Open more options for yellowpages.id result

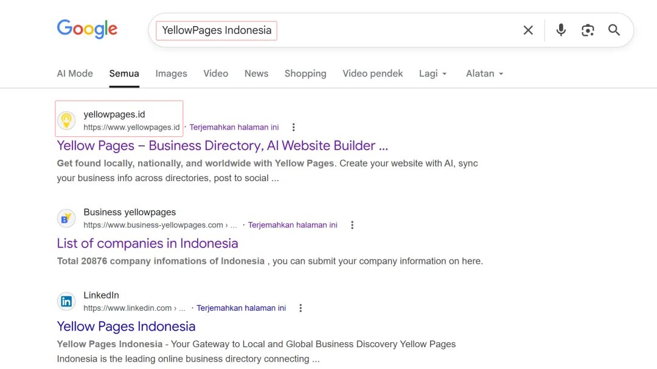[293, 128]
